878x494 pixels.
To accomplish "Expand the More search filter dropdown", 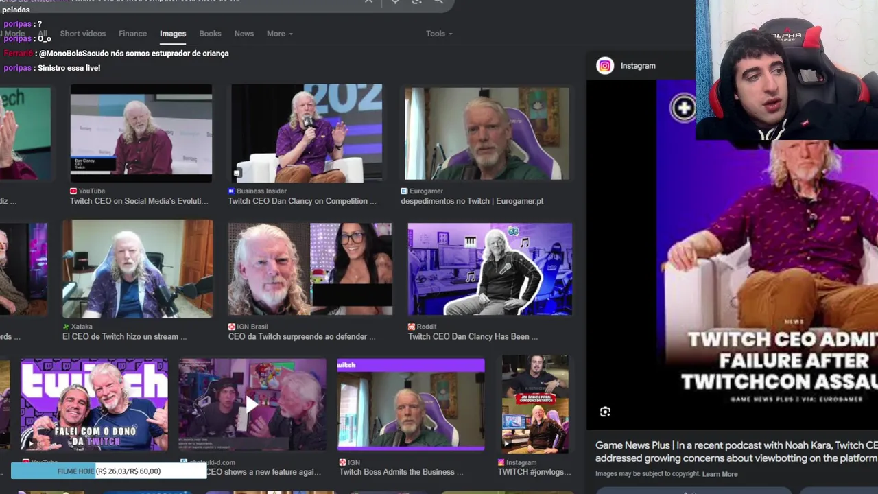I will (280, 34).
